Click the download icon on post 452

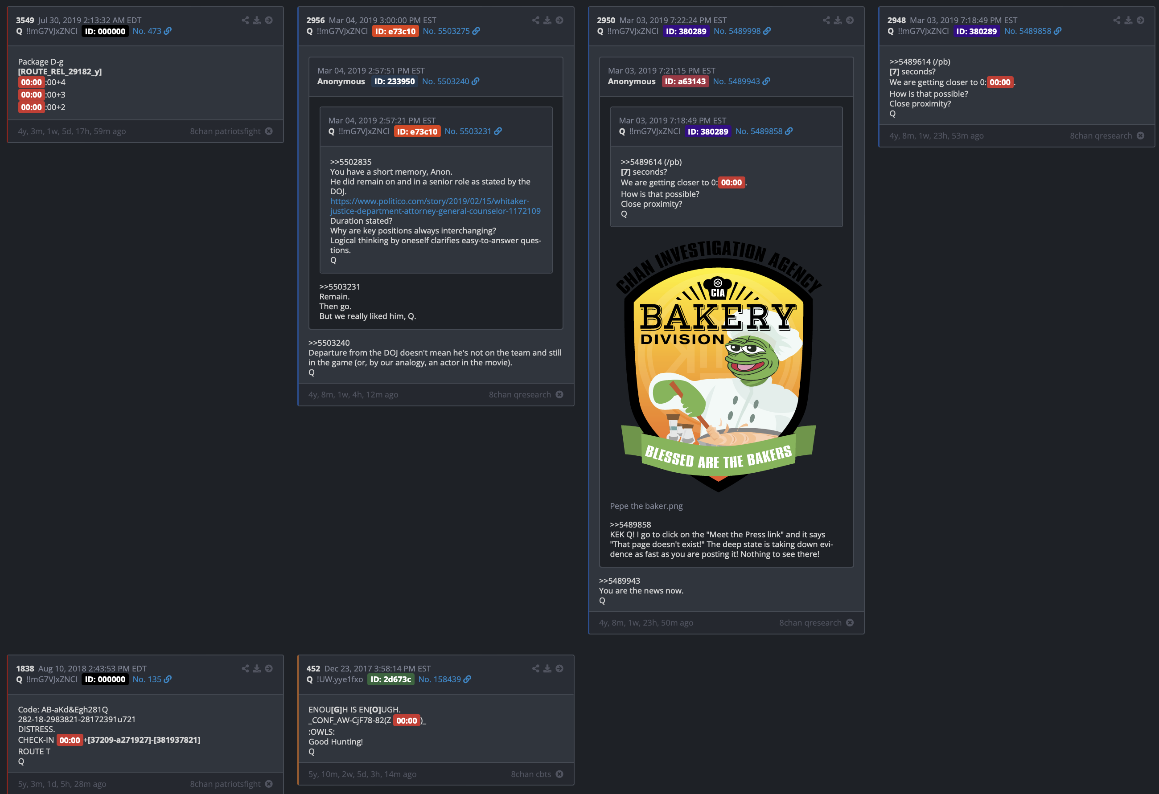click(547, 668)
